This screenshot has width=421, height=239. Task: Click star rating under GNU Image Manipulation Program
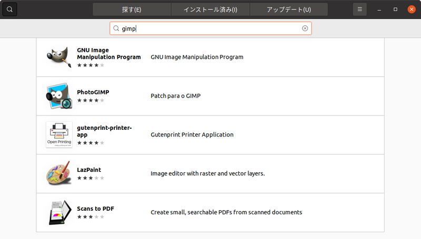click(91, 65)
